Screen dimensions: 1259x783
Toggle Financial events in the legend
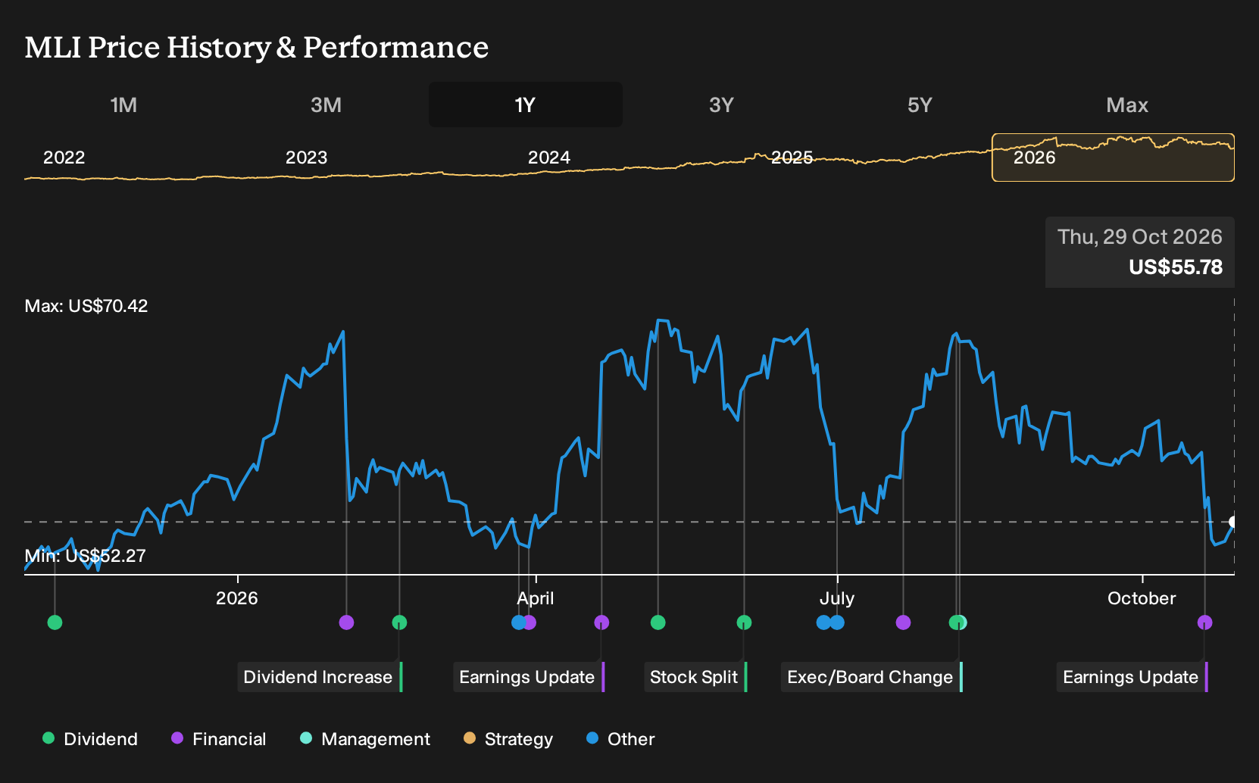point(219,739)
